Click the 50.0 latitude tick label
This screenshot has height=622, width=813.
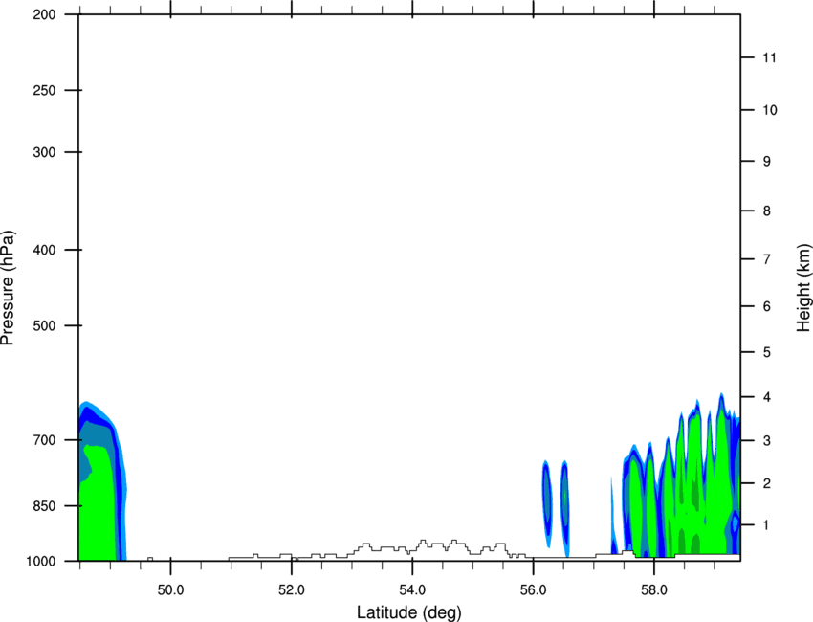point(170,590)
